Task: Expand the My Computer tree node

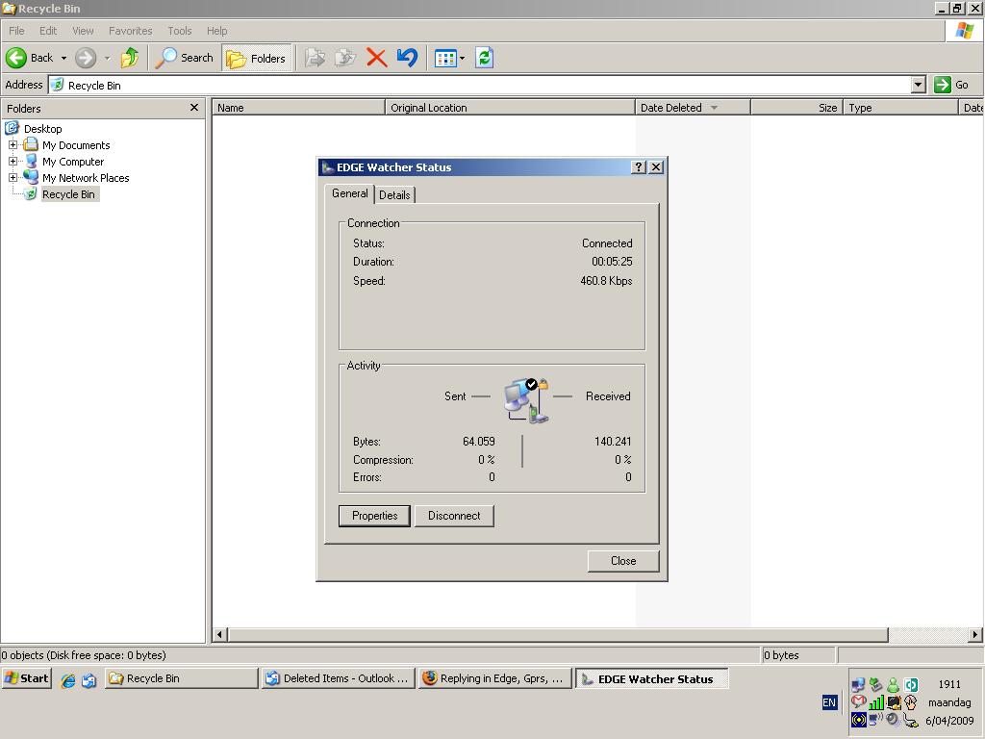Action: 13,162
